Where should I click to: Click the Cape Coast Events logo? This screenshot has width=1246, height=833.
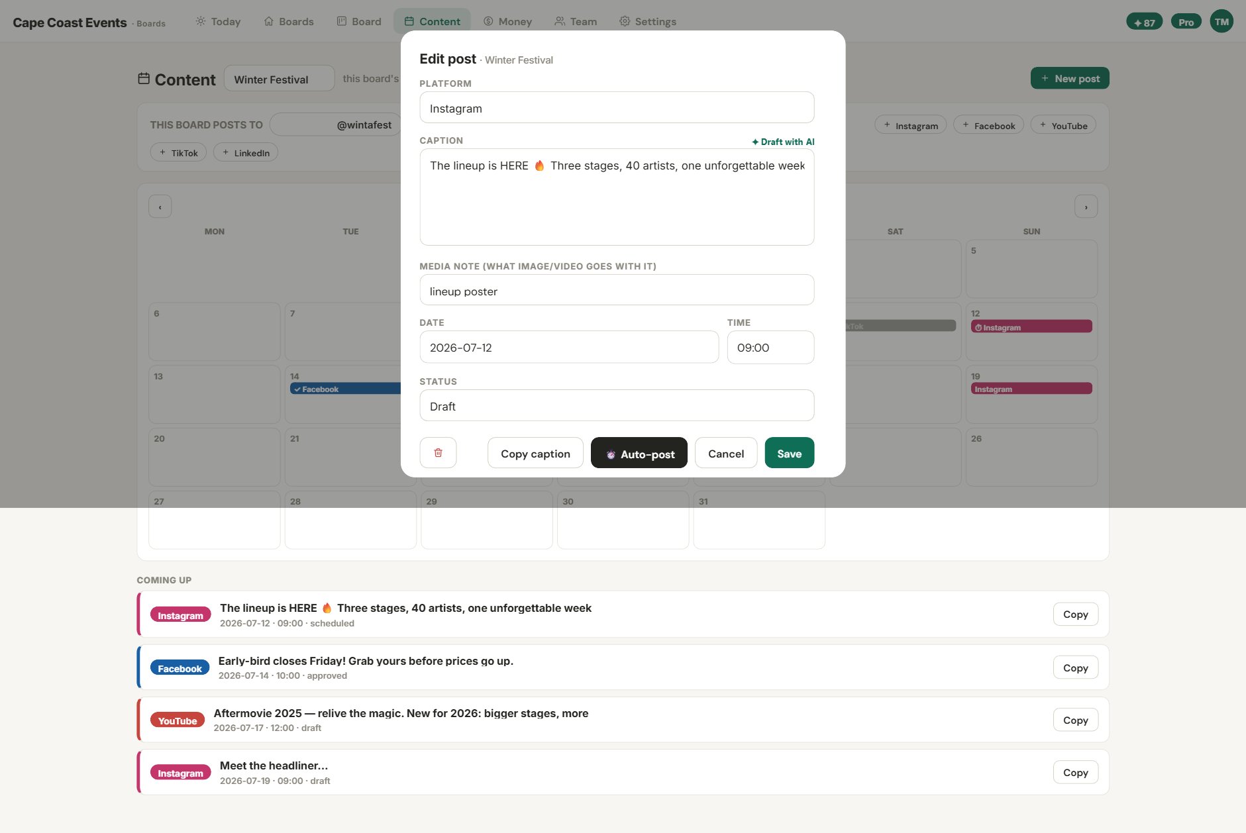pos(70,22)
